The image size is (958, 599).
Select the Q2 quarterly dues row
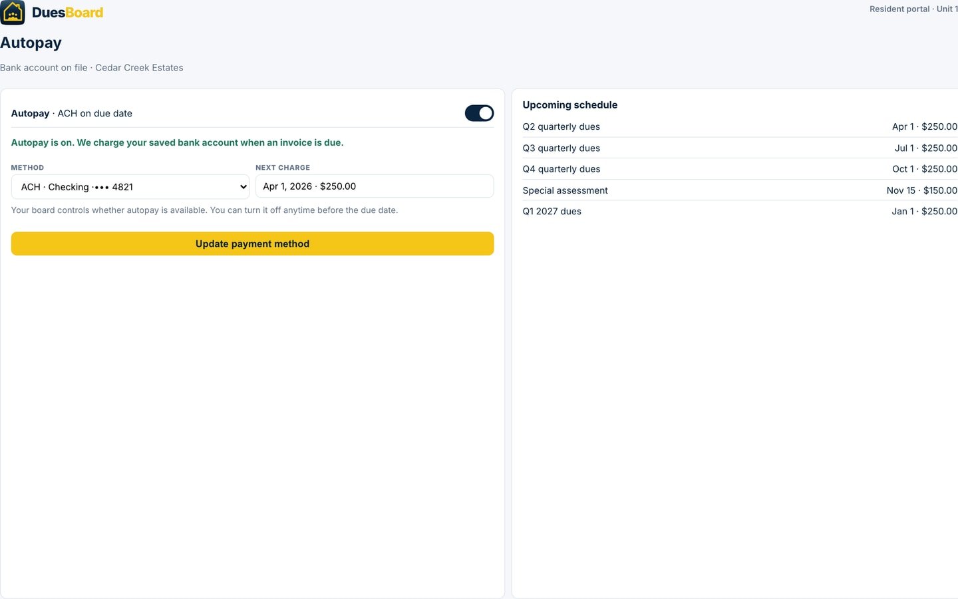point(740,126)
